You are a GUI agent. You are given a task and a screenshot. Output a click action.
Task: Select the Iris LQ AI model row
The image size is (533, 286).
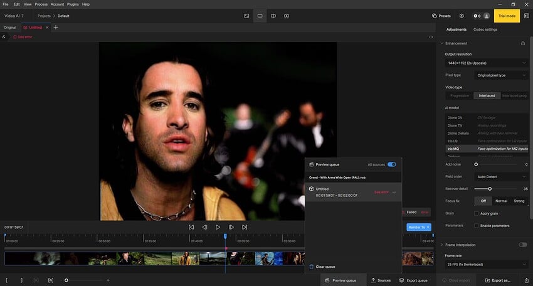point(487,140)
